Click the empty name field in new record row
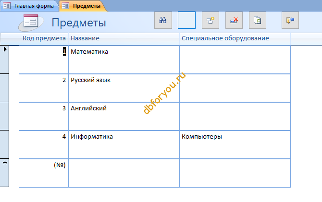The height and width of the screenshot is (202, 322). [x=124, y=173]
